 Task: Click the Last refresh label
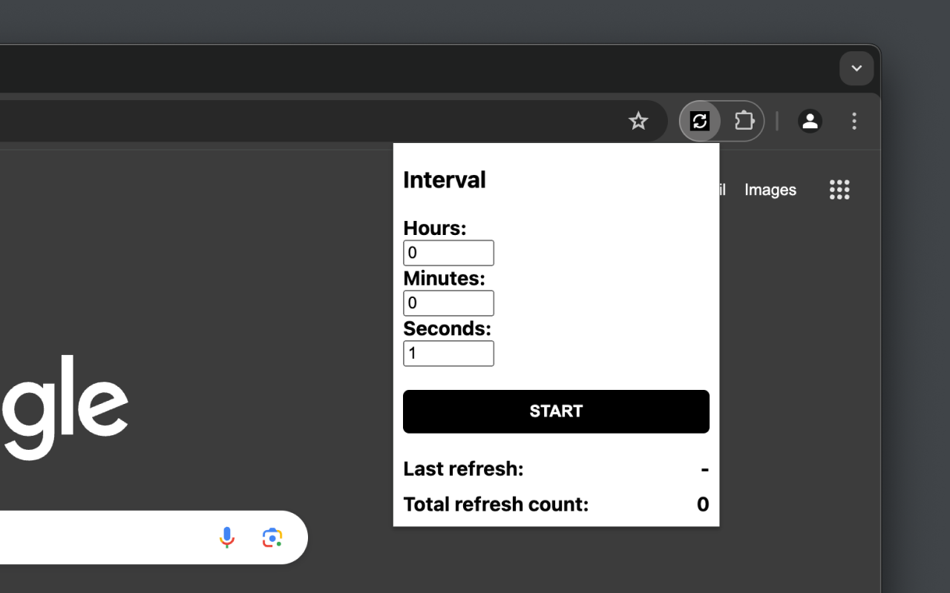click(x=463, y=469)
